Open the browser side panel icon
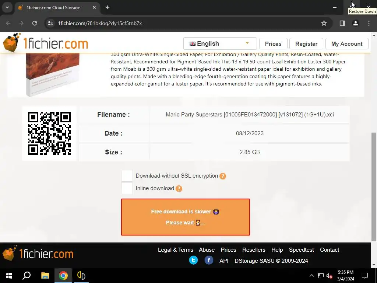 coord(342,23)
